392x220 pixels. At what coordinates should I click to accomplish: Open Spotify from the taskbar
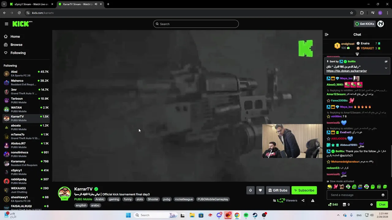(246, 215)
